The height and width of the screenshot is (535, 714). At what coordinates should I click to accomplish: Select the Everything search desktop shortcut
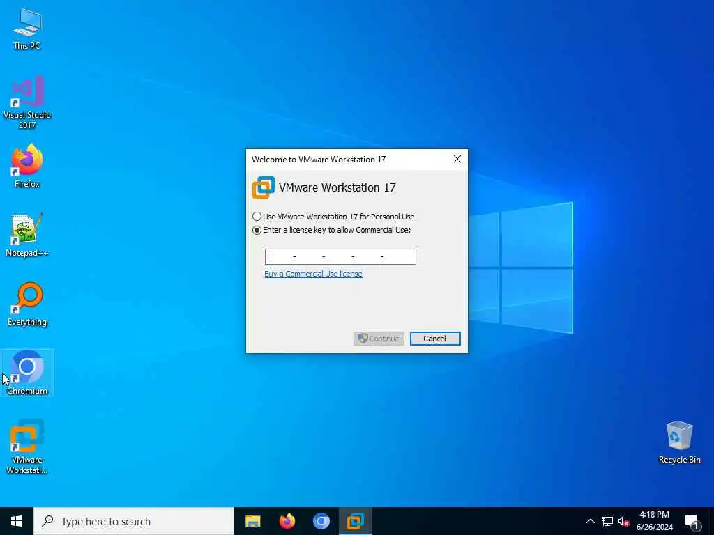click(27, 304)
